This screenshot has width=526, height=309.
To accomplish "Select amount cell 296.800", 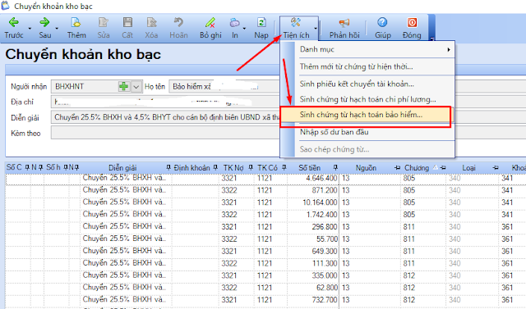I will [x=312, y=227].
